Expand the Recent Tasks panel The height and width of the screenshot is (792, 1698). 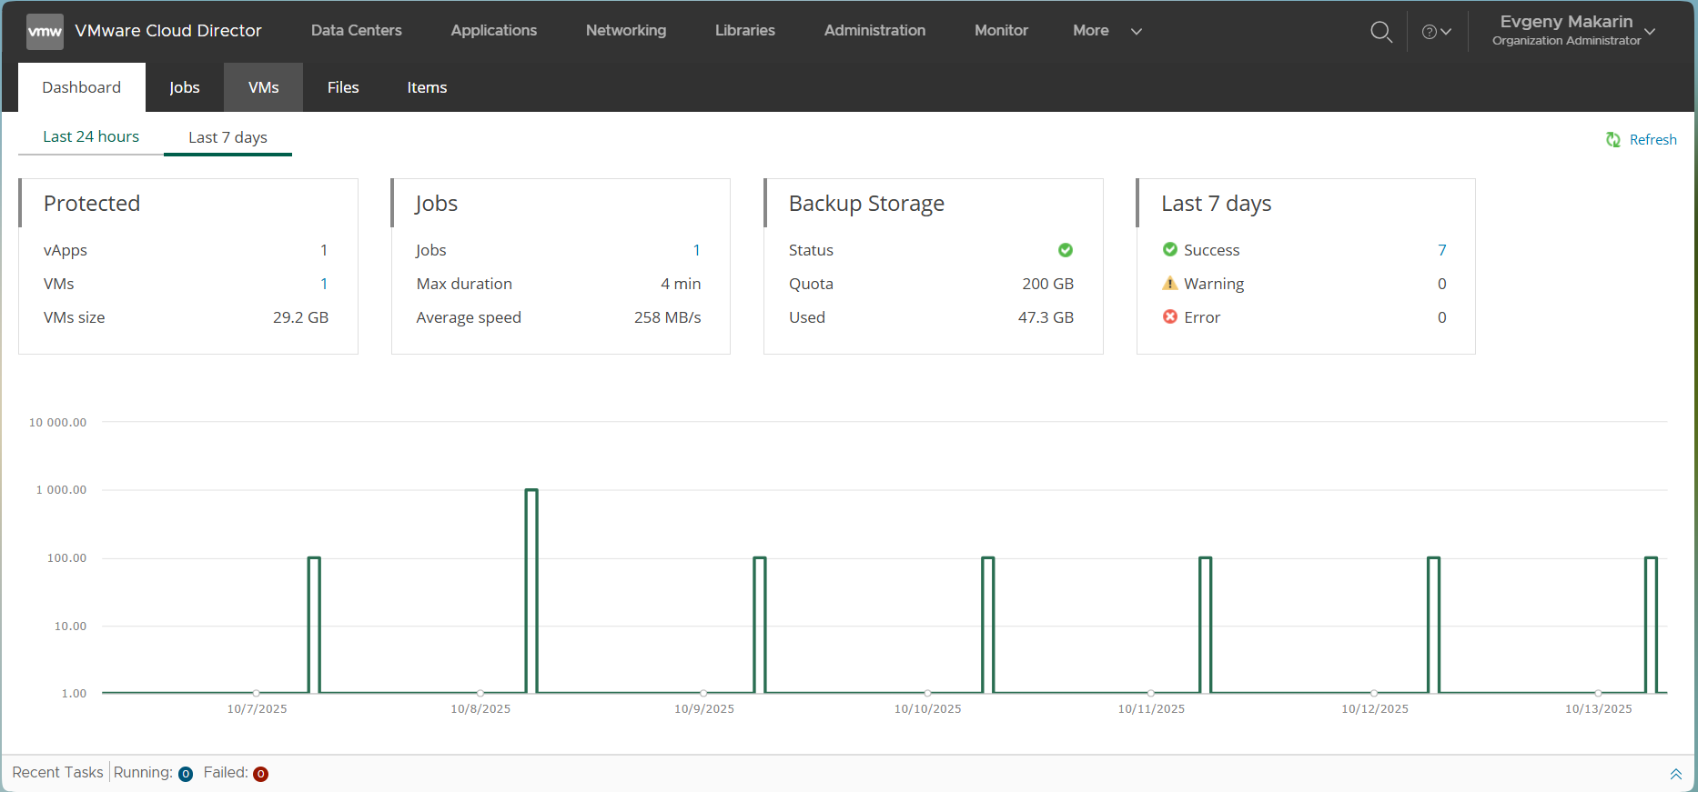[1675, 774]
